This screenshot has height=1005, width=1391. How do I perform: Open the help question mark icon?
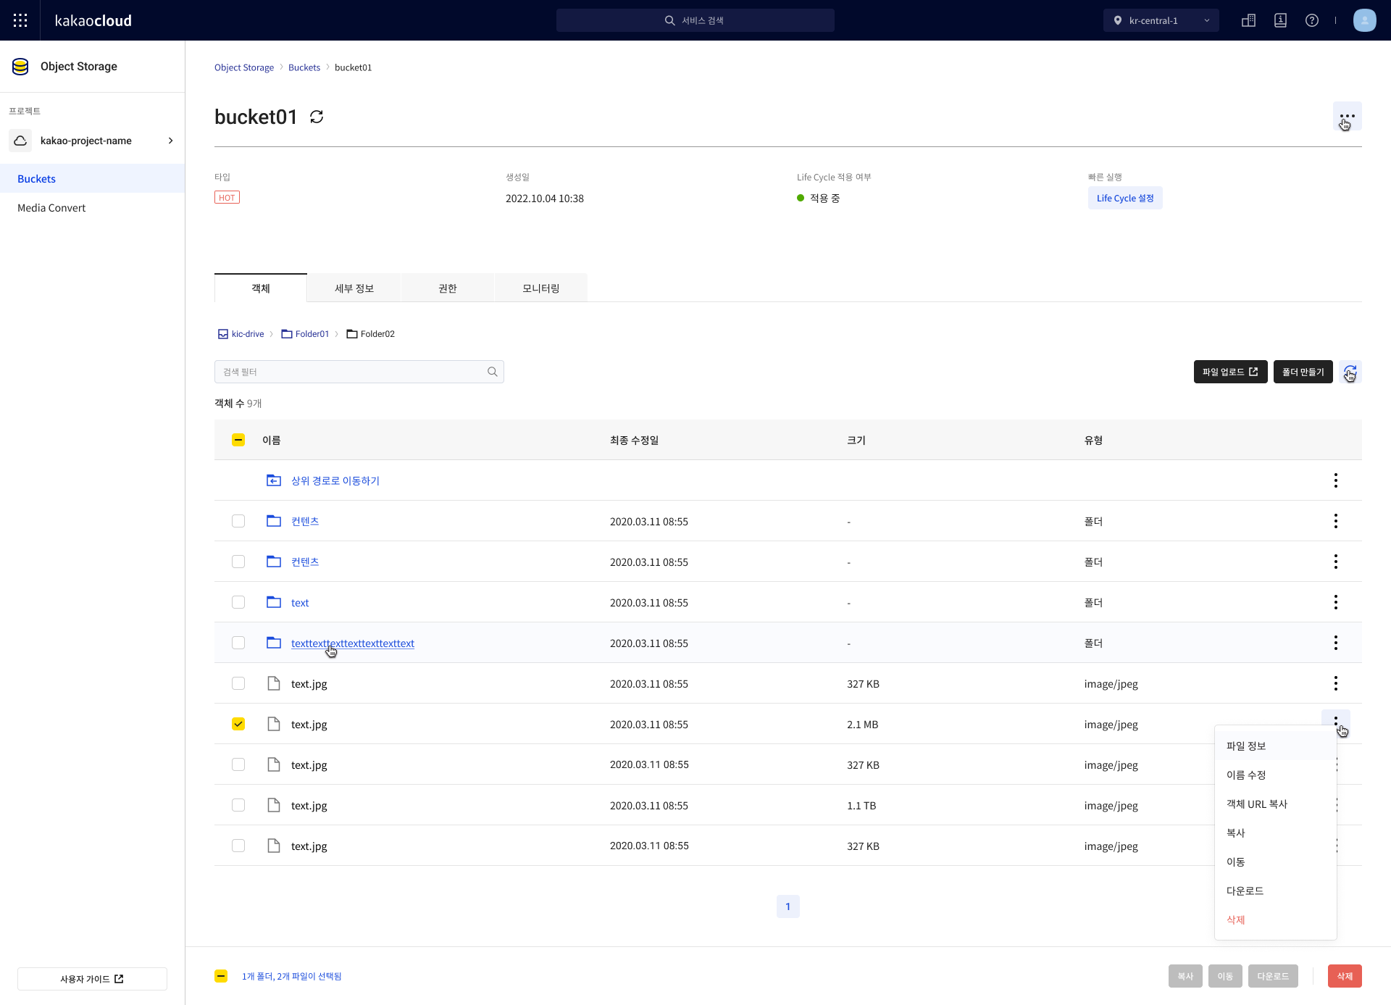pos(1312,20)
